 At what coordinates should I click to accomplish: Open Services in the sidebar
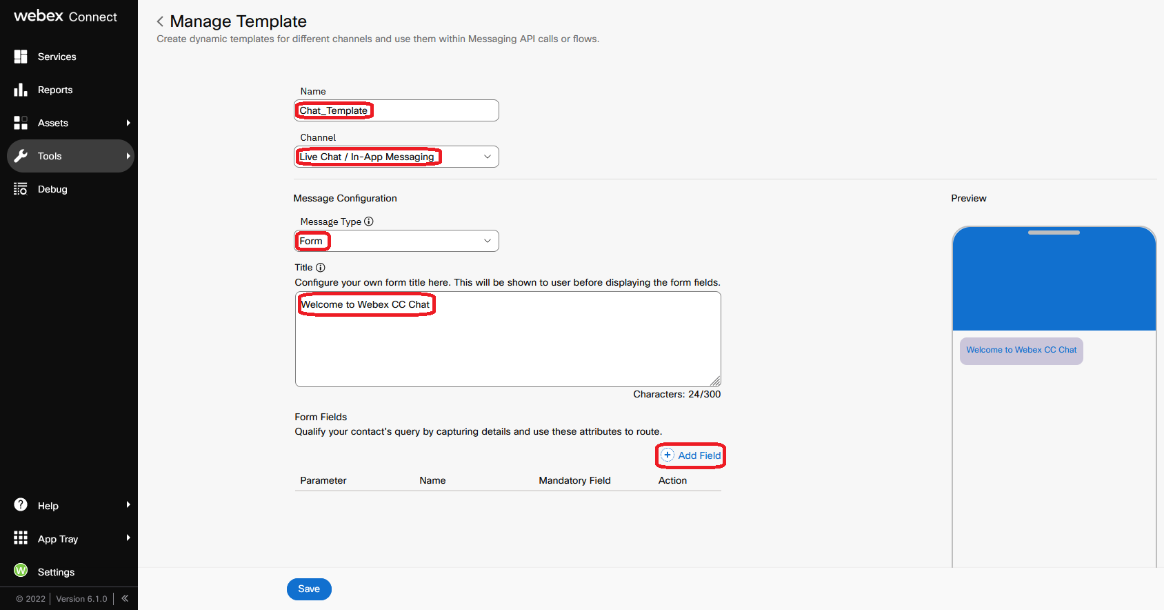point(69,57)
